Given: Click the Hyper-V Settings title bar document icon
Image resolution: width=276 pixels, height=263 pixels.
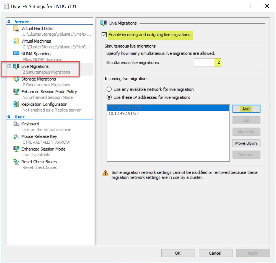Looking at the screenshot, I should point(6,6).
